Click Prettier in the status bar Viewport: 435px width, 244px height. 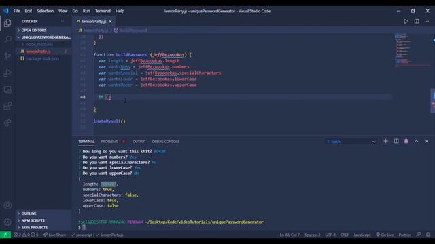click(405, 235)
